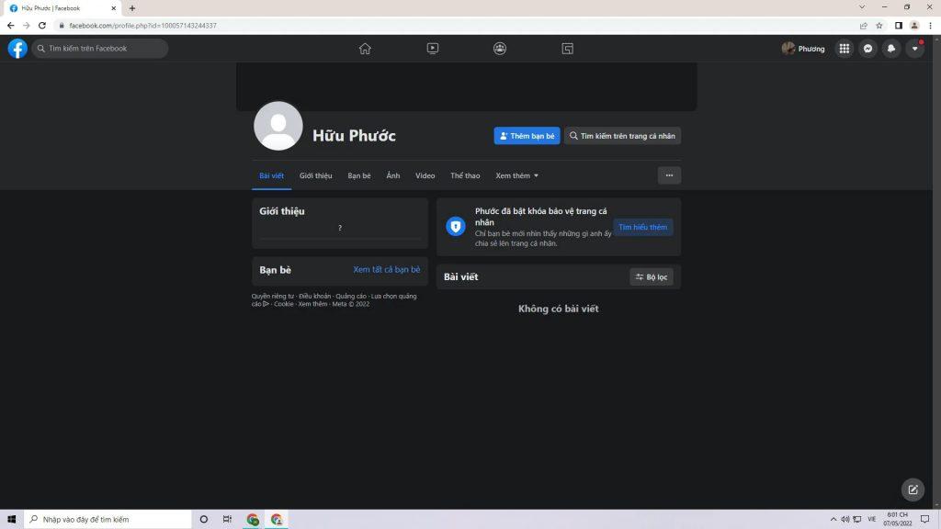Open the Bộ lọc posts filter
The image size is (941, 529).
pyautogui.click(x=652, y=277)
